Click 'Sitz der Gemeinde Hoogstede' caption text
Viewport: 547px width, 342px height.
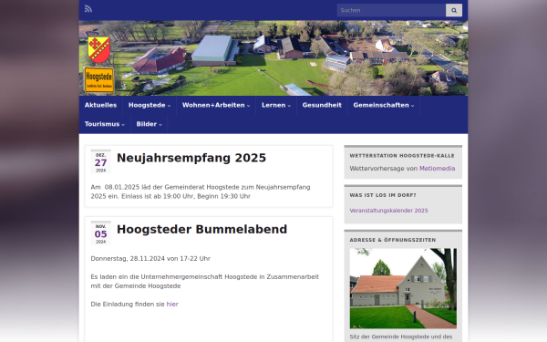pyautogui.click(x=401, y=337)
